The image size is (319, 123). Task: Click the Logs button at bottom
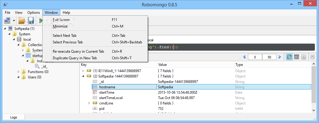pyautogui.click(x=13, y=117)
